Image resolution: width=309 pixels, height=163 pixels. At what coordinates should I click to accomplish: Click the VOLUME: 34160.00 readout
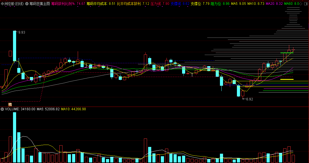(x=20, y=109)
